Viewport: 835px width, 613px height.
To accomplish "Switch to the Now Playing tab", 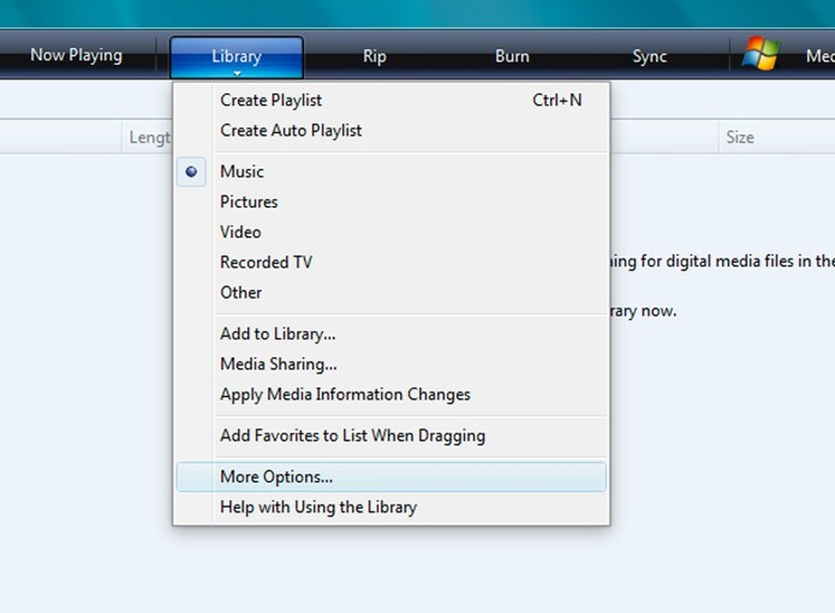I will click(x=76, y=55).
